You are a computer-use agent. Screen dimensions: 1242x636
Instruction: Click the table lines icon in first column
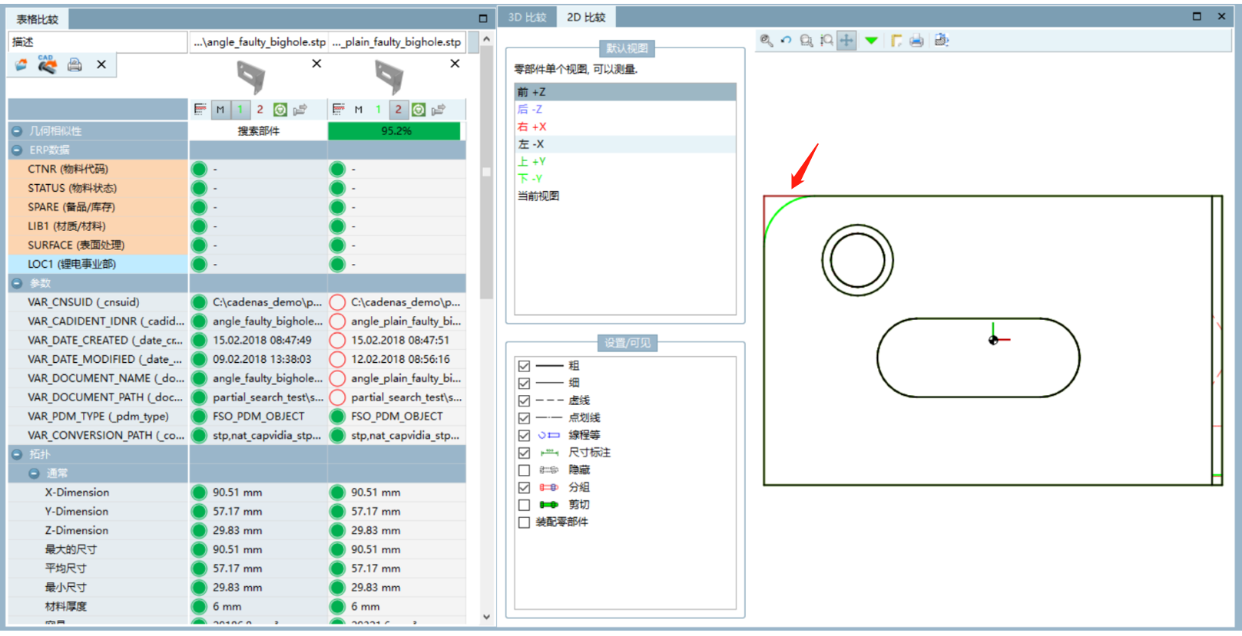click(x=200, y=110)
